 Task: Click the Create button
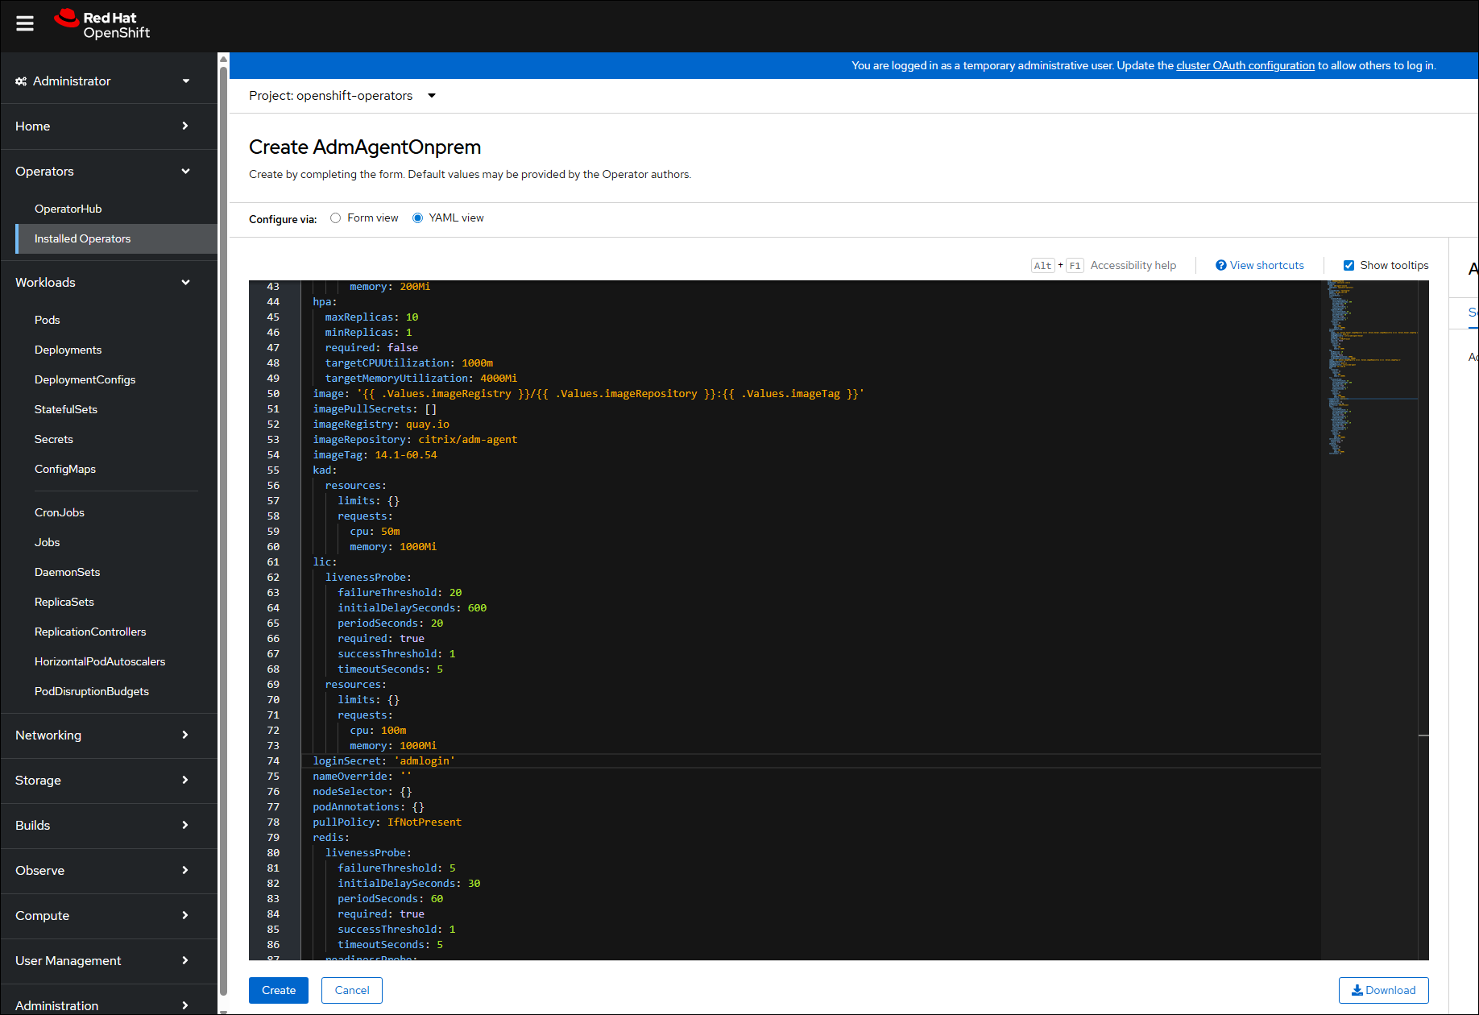coord(278,990)
